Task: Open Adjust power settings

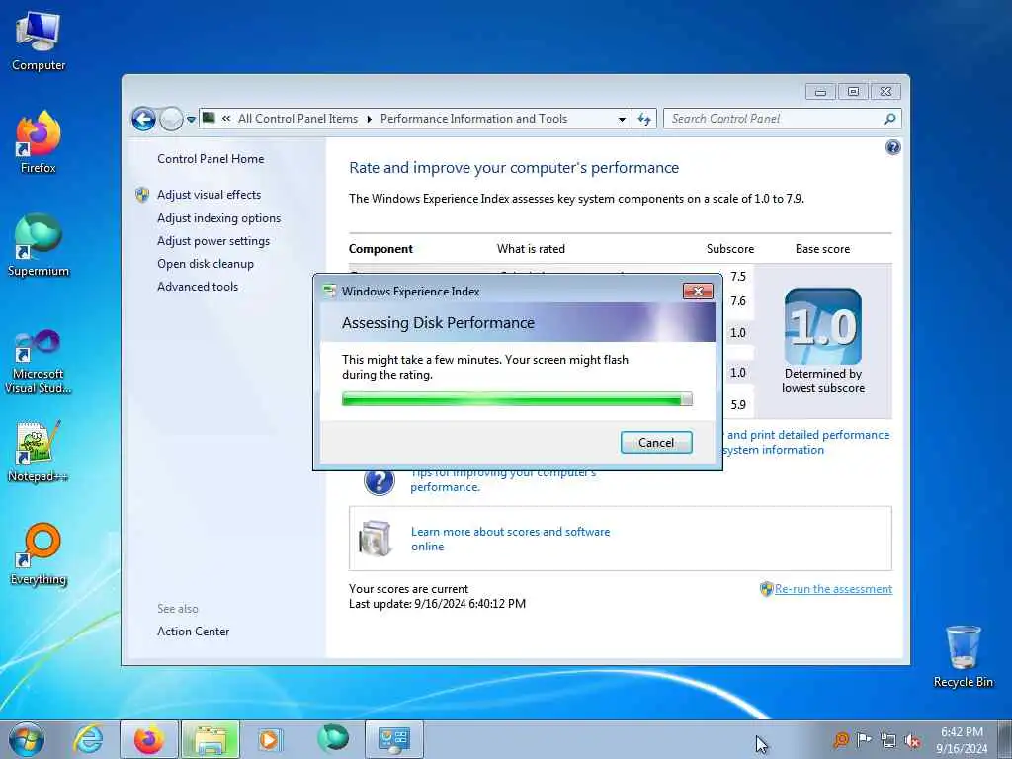Action: tap(213, 241)
